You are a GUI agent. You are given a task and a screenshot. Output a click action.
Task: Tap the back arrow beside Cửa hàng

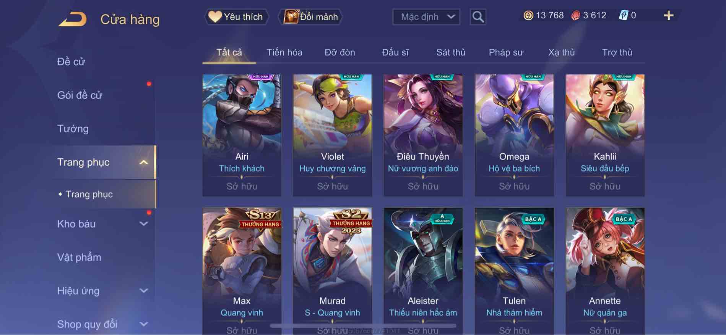pos(72,19)
